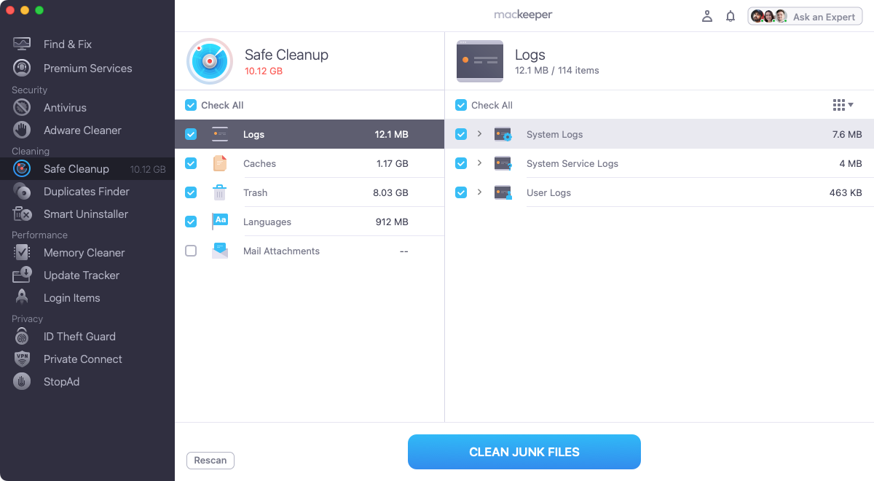Select the Trash 8.03 GB size value
Screen dimensions: 874x481
[x=390, y=192]
